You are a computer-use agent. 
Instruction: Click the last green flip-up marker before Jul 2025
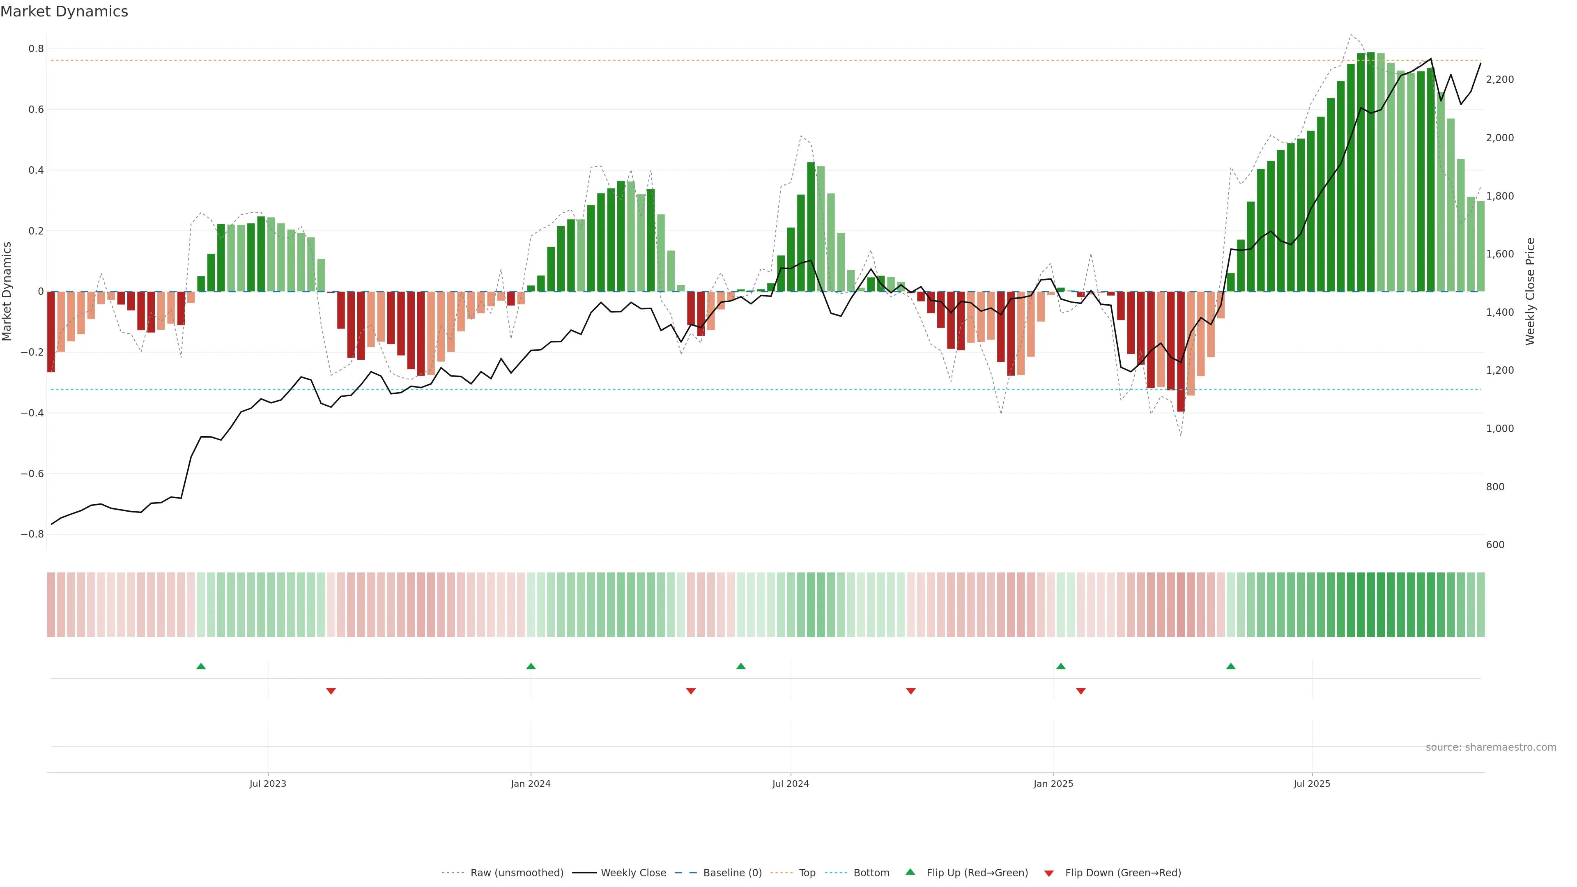point(1230,666)
